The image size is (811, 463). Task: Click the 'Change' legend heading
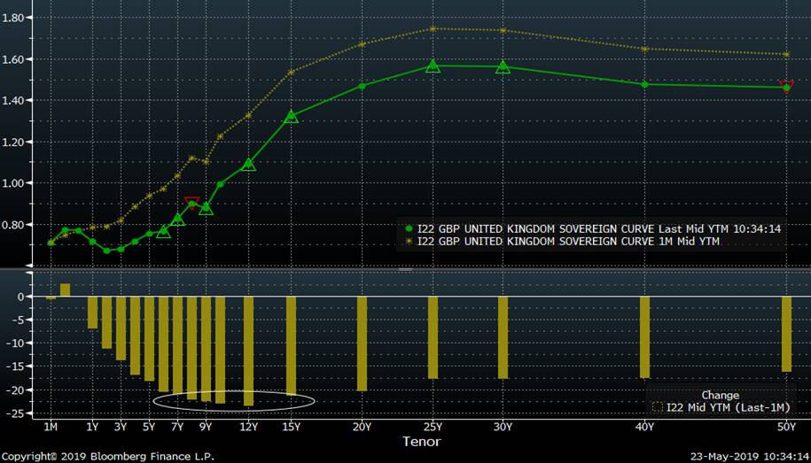(x=720, y=396)
